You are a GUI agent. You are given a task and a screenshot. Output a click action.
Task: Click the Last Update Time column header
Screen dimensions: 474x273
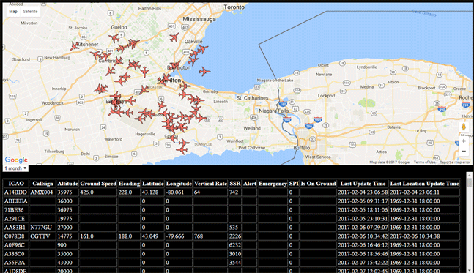pos(363,184)
